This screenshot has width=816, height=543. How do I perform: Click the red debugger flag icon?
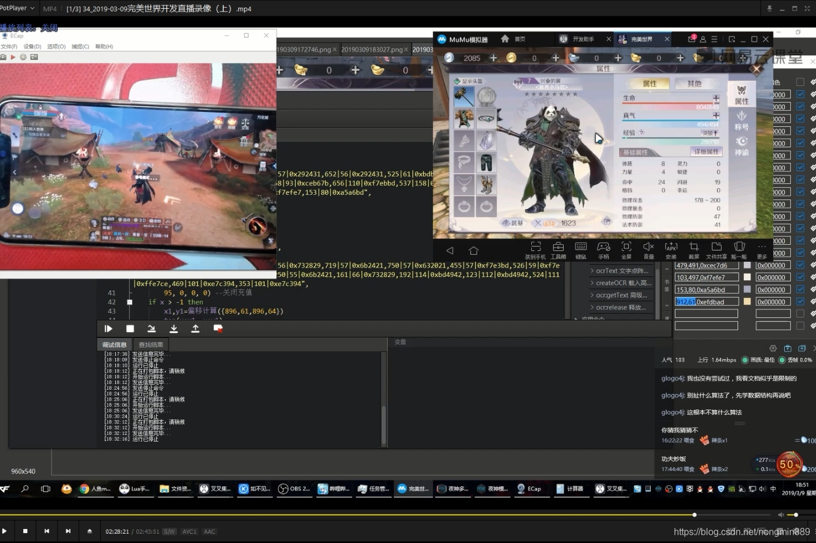point(218,329)
